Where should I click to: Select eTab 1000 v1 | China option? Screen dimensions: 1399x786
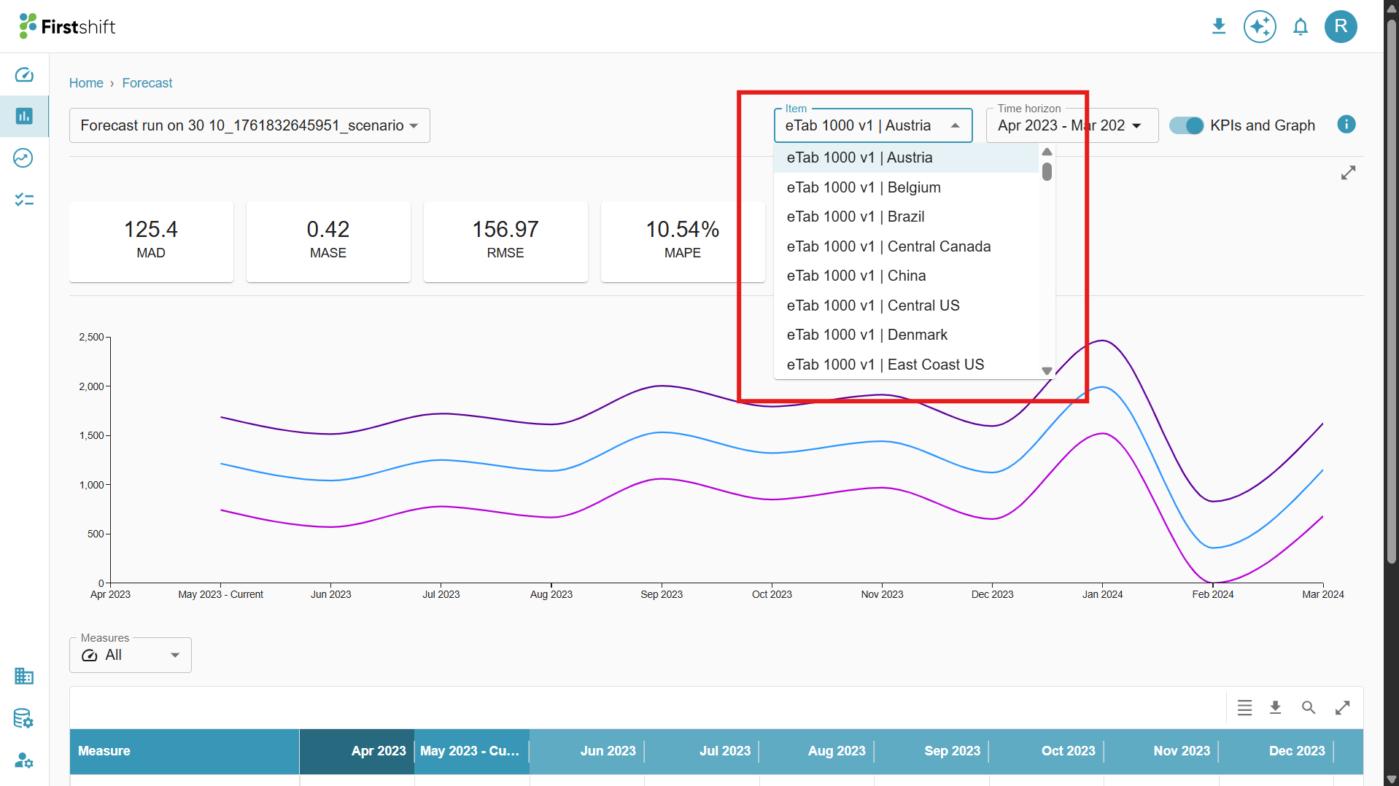coord(906,276)
